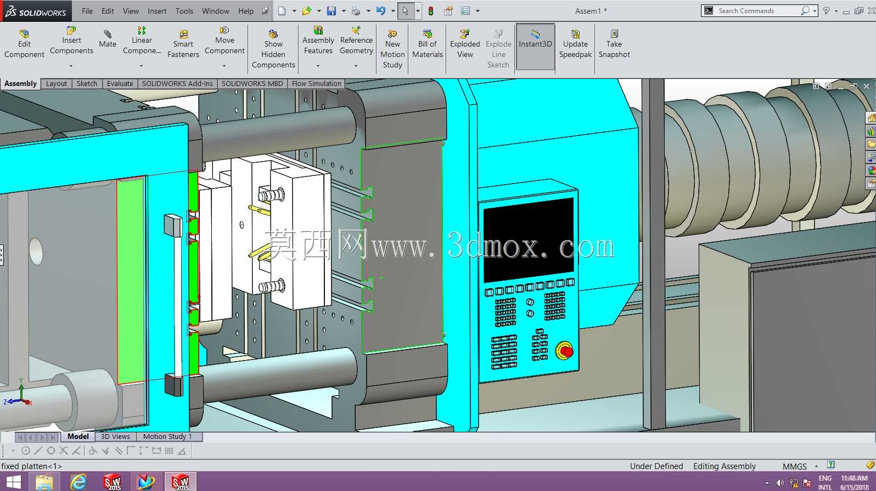Open the Save dropdown arrow
Image resolution: width=876 pixels, height=491 pixels.
[x=344, y=11]
